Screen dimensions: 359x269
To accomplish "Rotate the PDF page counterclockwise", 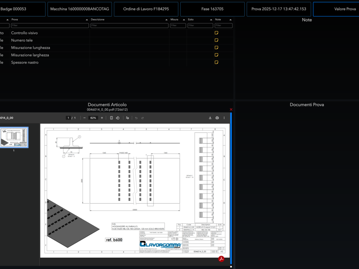I will click(x=118, y=118).
